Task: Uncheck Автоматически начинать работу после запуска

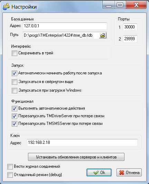Action: pos(15,73)
